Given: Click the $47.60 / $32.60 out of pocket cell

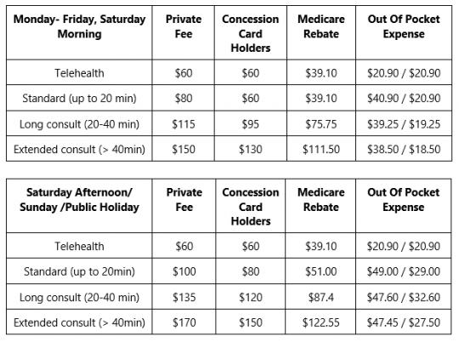Looking at the screenshot, I should click(404, 298).
